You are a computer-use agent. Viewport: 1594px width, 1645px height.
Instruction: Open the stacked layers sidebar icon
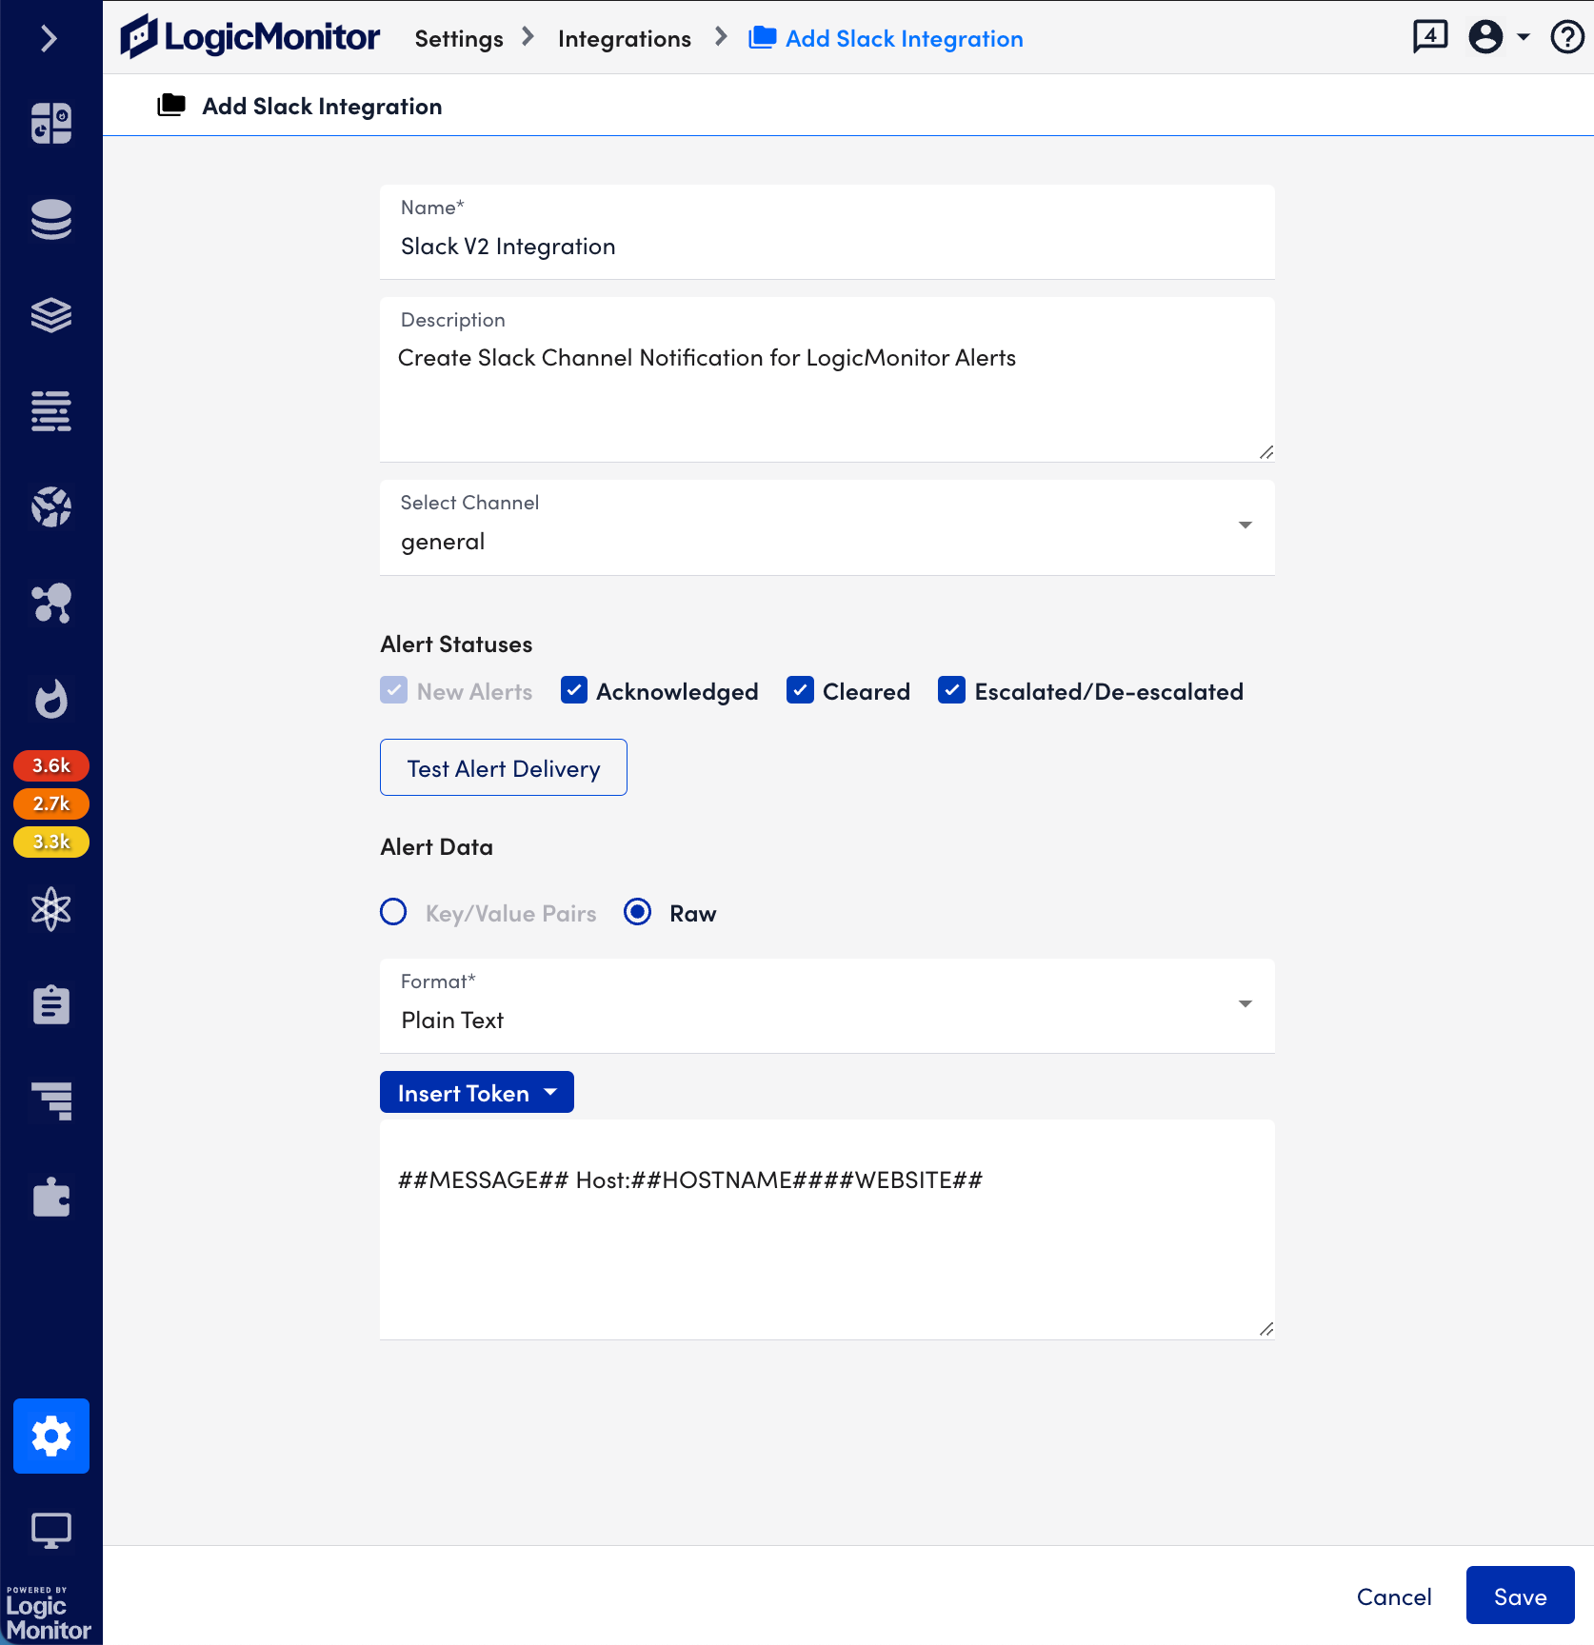coord(51,315)
